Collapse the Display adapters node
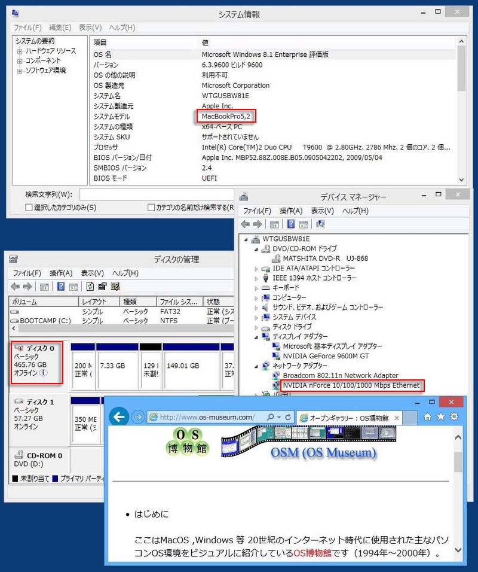The width and height of the screenshot is (478, 572). [x=256, y=337]
